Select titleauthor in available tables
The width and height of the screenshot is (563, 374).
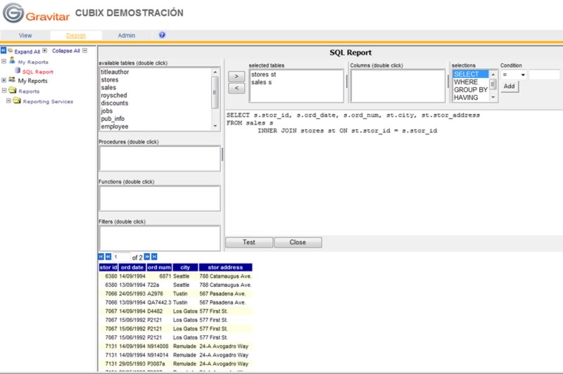(156, 72)
